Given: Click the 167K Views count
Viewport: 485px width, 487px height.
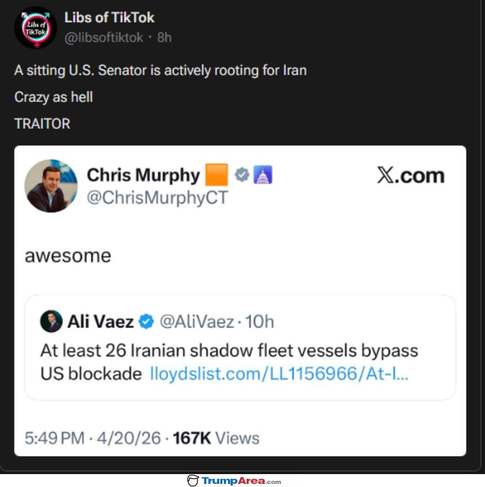Looking at the screenshot, I should click(x=216, y=438).
